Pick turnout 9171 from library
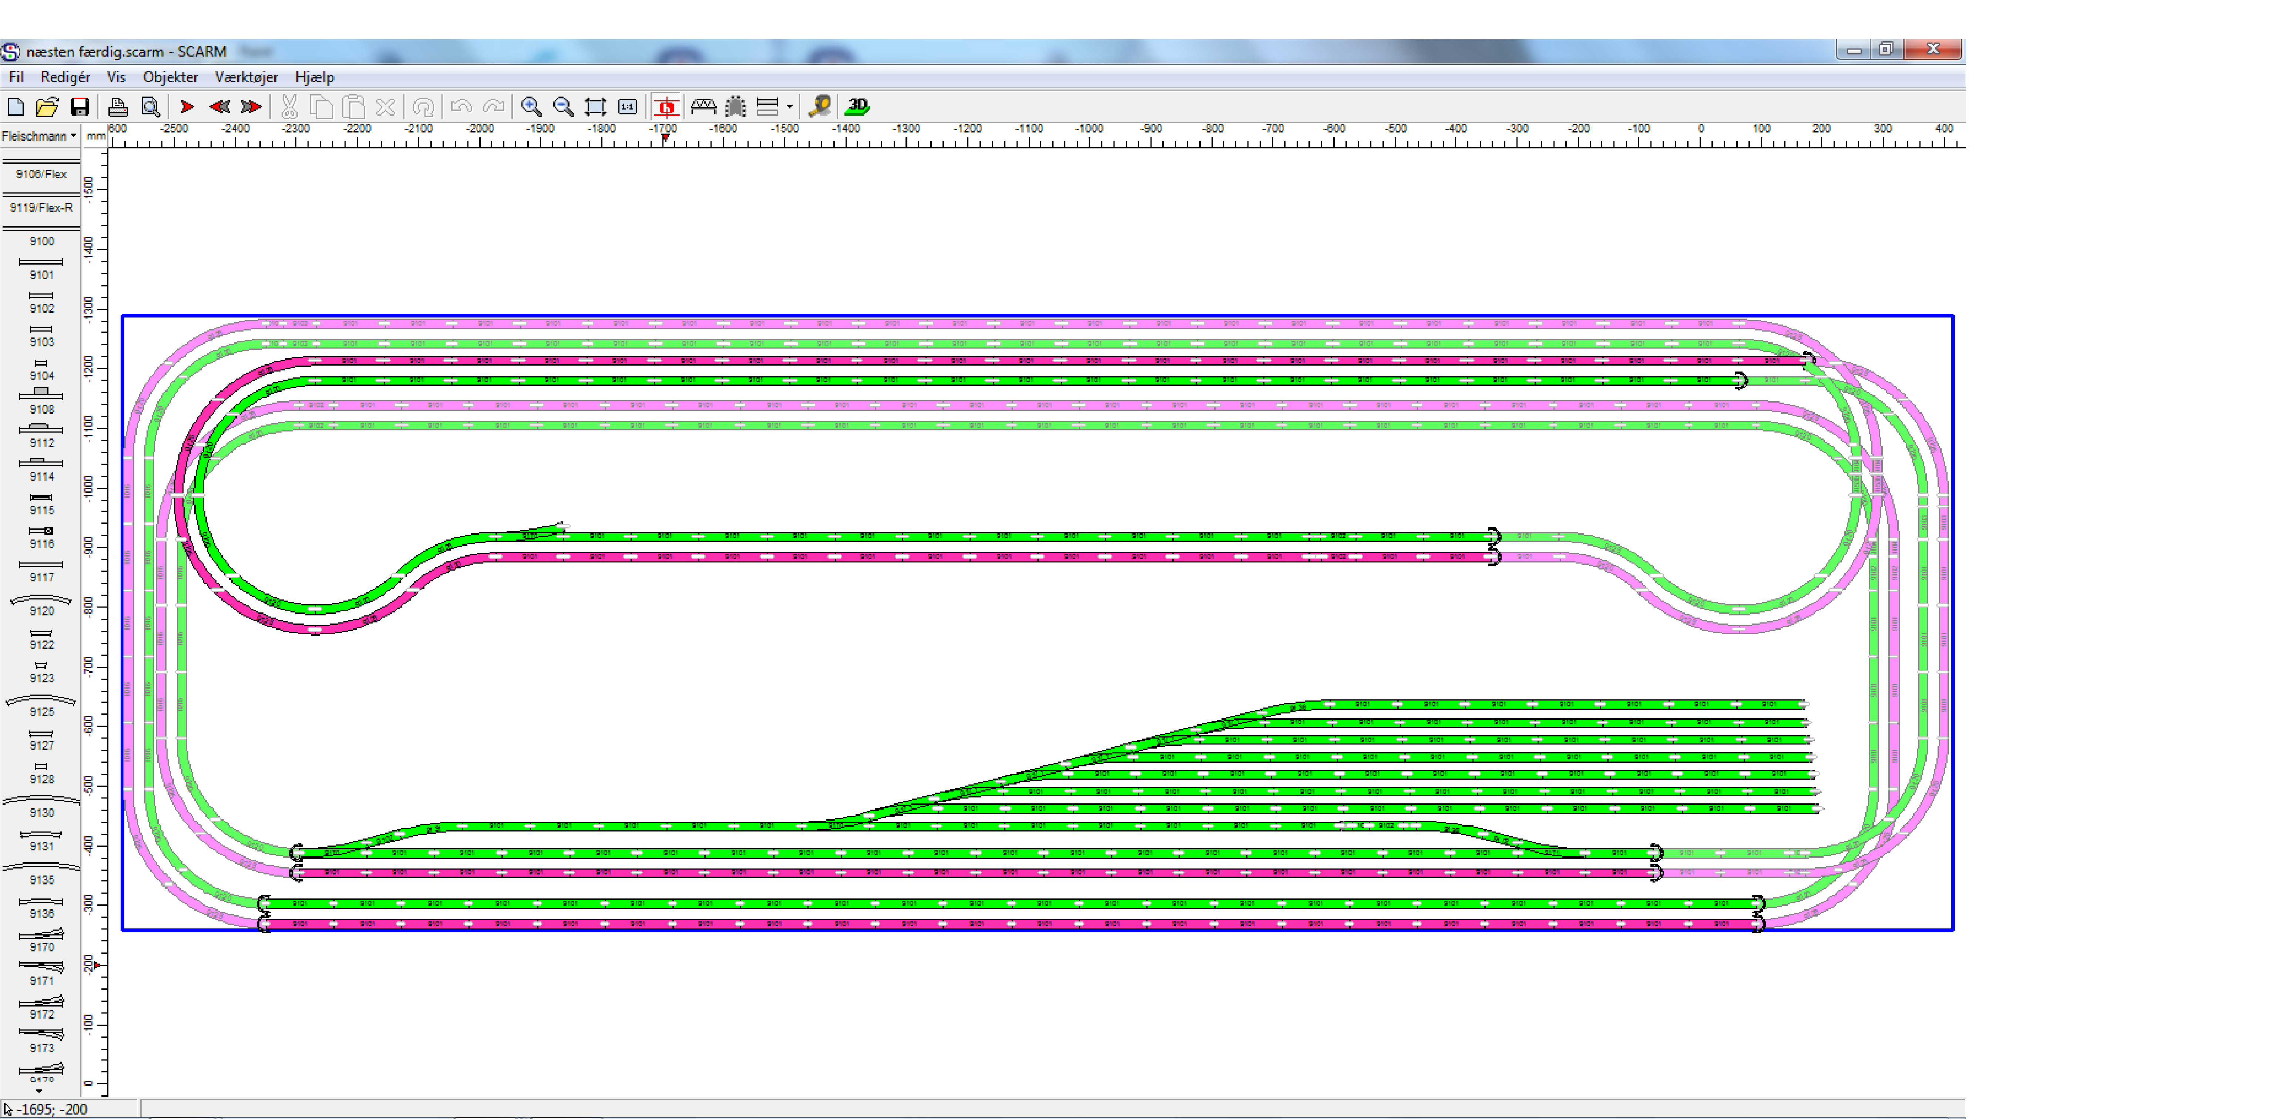Screen dimensions: 2278x1119 click(x=41, y=973)
